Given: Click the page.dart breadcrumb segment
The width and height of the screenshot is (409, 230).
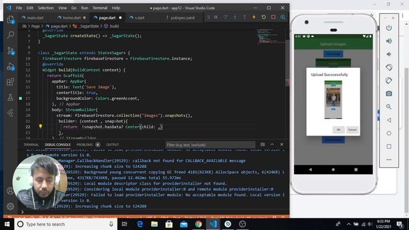Looking at the screenshot, I should click(57, 26).
